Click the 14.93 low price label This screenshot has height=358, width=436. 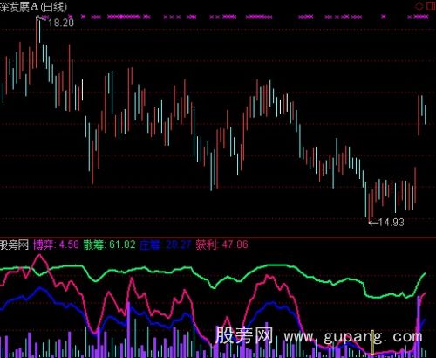[x=392, y=223]
